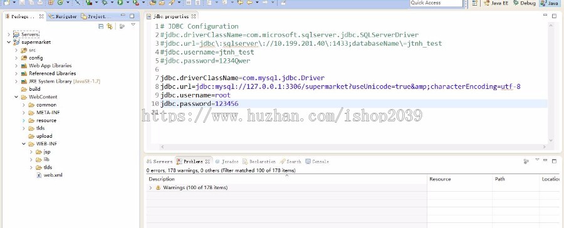Open the Problems View Menu triangle

click(537, 160)
